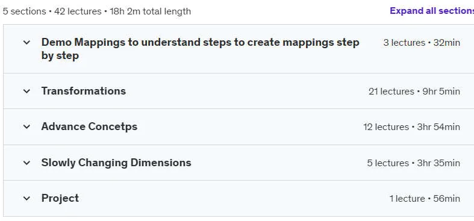Expand the Demo Mappings section chevron
The height and width of the screenshot is (221, 474).
click(x=27, y=42)
